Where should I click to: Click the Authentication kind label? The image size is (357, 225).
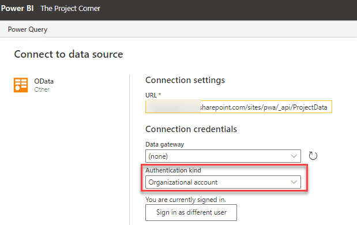tap(173, 170)
